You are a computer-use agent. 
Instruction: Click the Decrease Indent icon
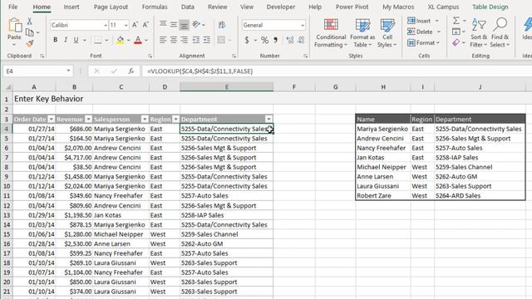[x=196, y=40]
